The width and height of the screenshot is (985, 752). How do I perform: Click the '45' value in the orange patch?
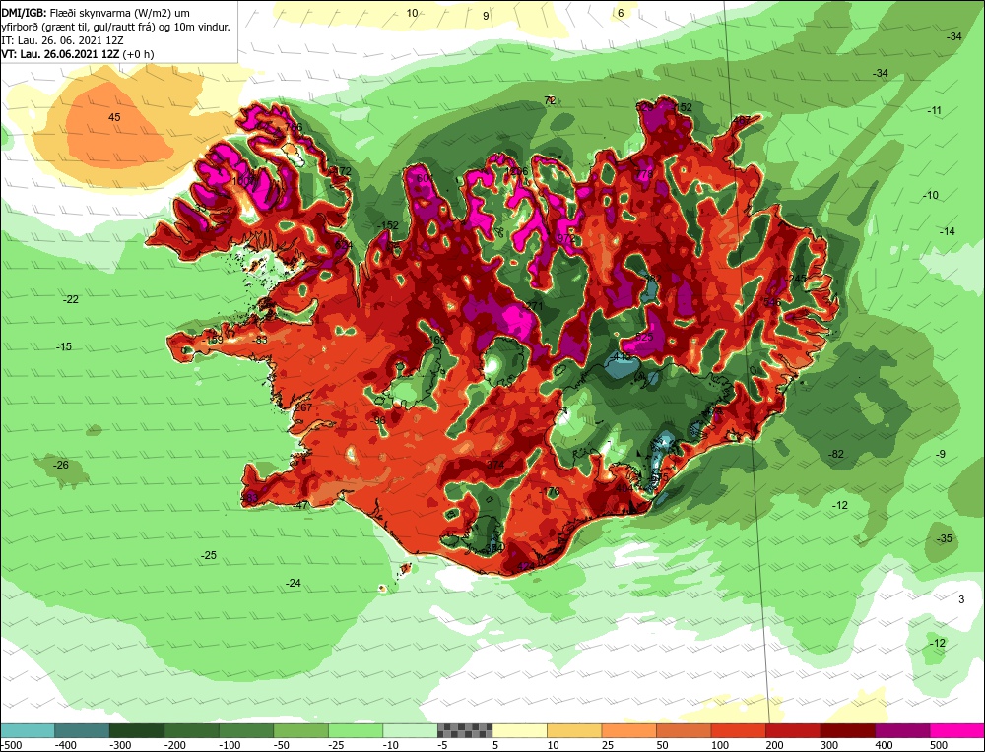pos(114,117)
